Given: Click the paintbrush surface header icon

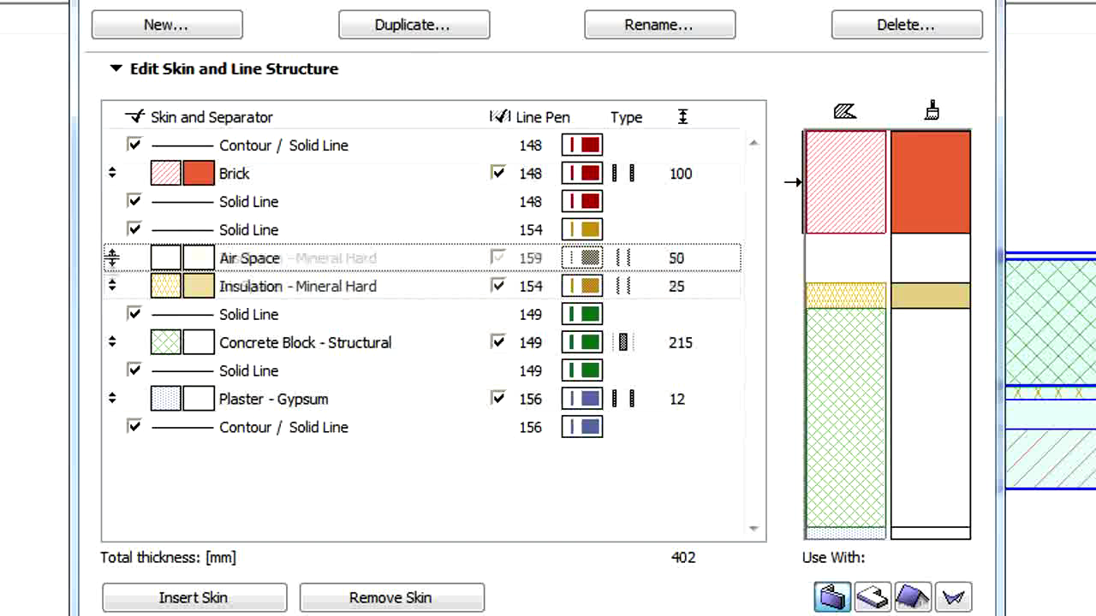Looking at the screenshot, I should [x=932, y=110].
